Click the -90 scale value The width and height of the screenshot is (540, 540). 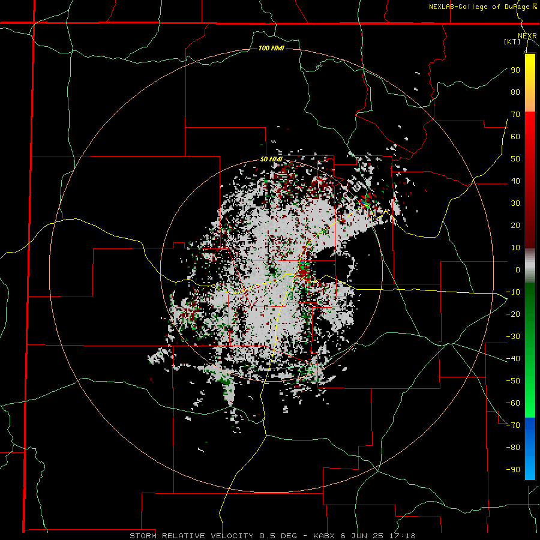pos(513,470)
